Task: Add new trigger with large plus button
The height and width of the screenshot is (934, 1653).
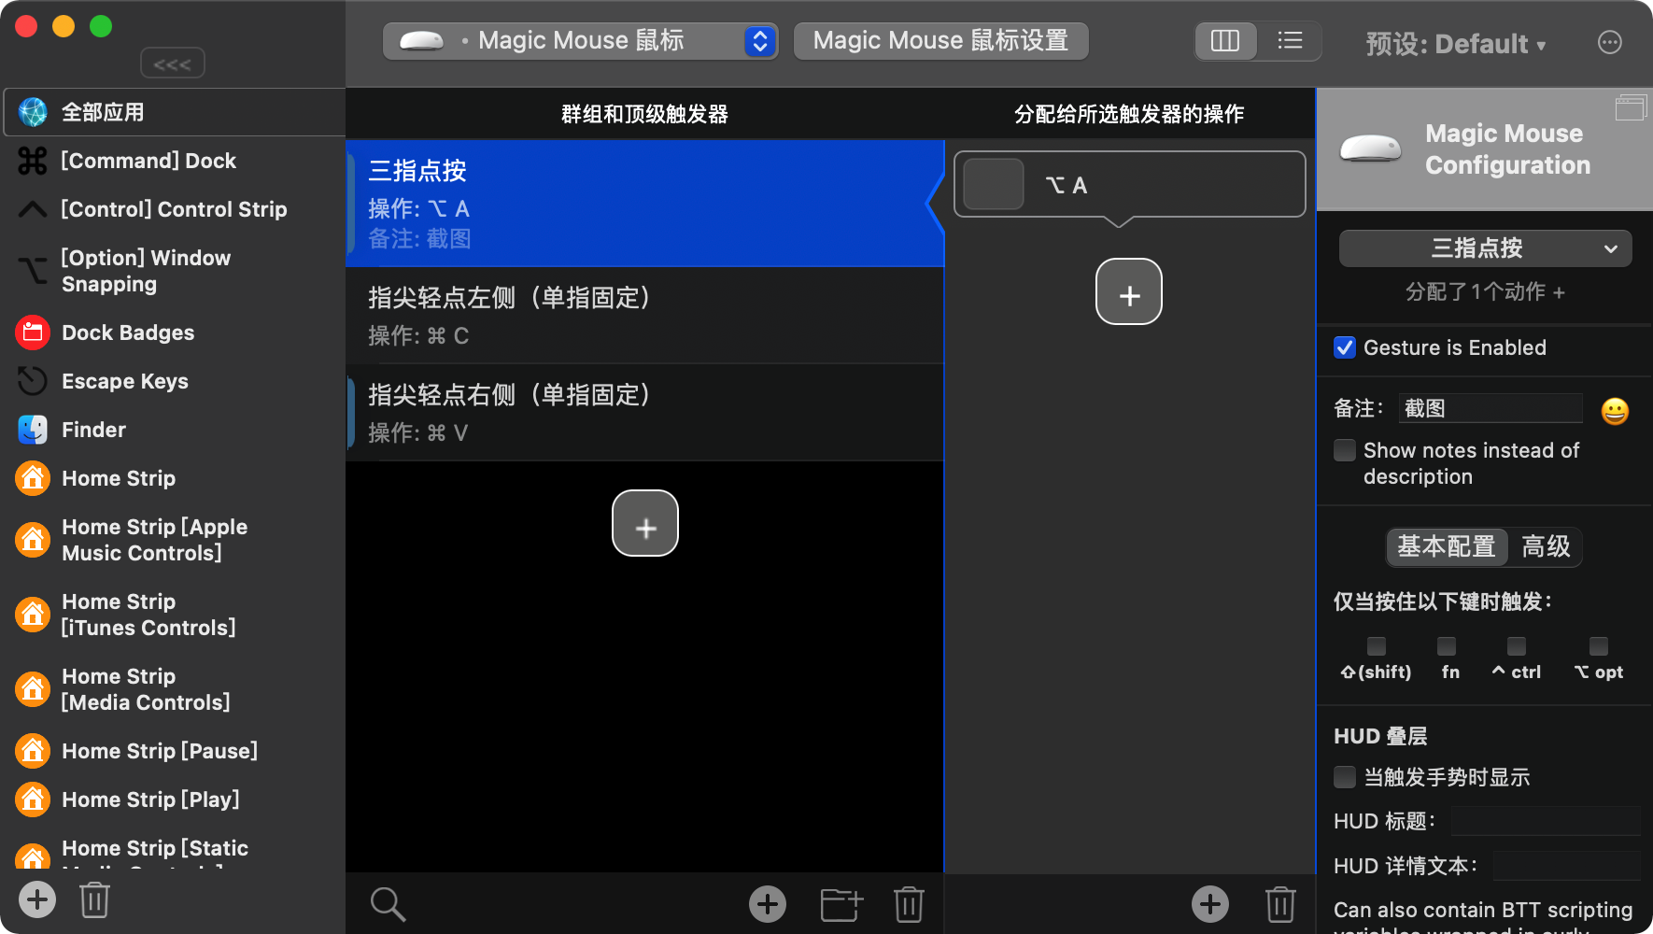Action: click(x=645, y=523)
